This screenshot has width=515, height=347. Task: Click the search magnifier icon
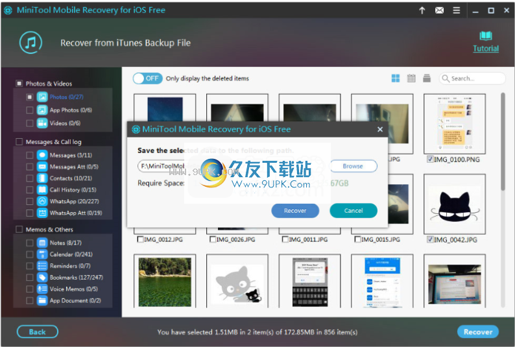click(446, 78)
